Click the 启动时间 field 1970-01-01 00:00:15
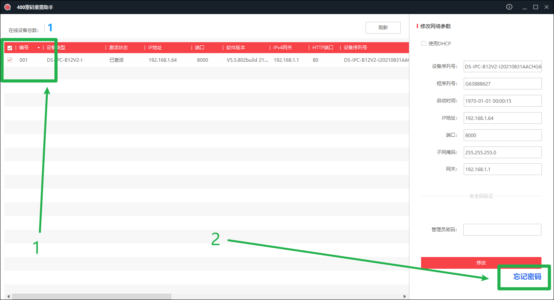The width and height of the screenshot is (554, 300). coord(503,101)
